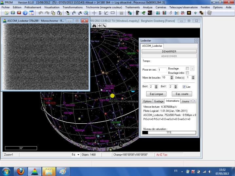
Task: Adjust the BinX spinner arrows
Action: [x=156, y=87]
